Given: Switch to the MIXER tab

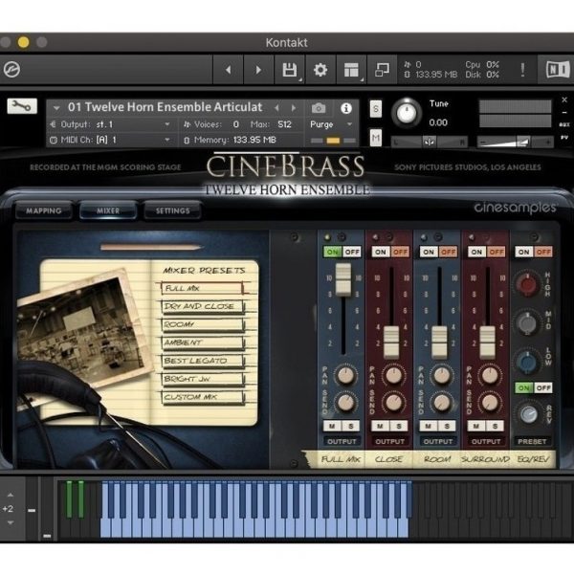Looking at the screenshot, I should point(108,210).
